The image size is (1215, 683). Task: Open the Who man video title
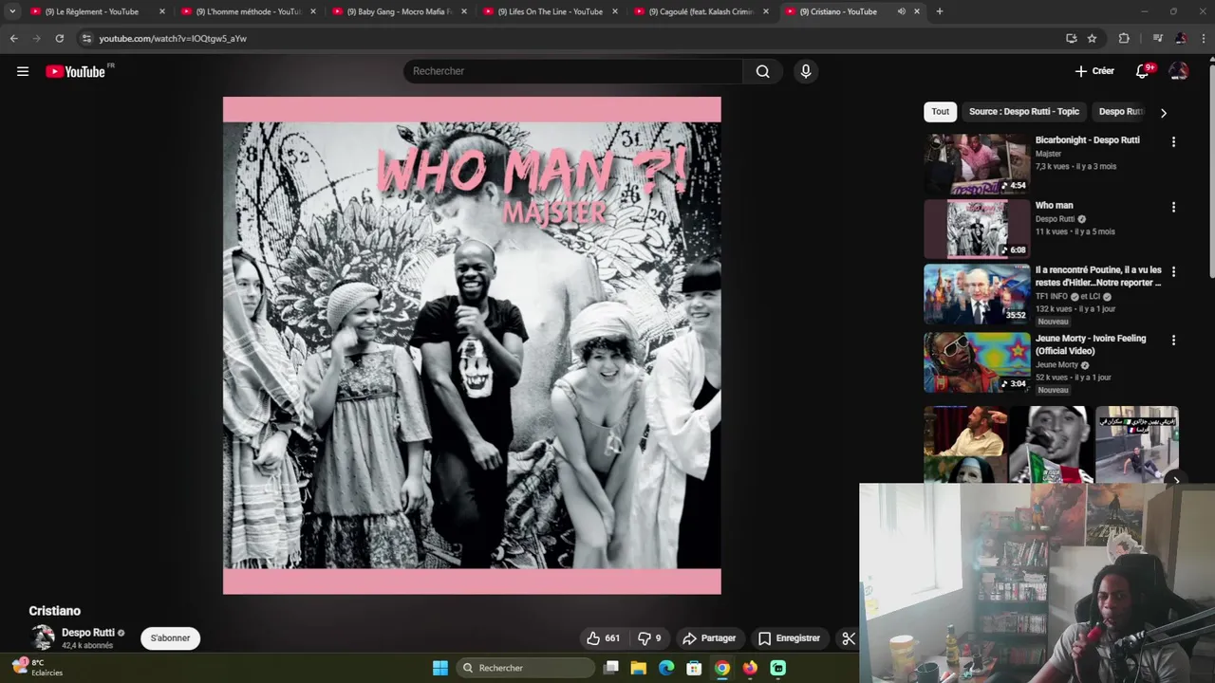[1054, 206]
